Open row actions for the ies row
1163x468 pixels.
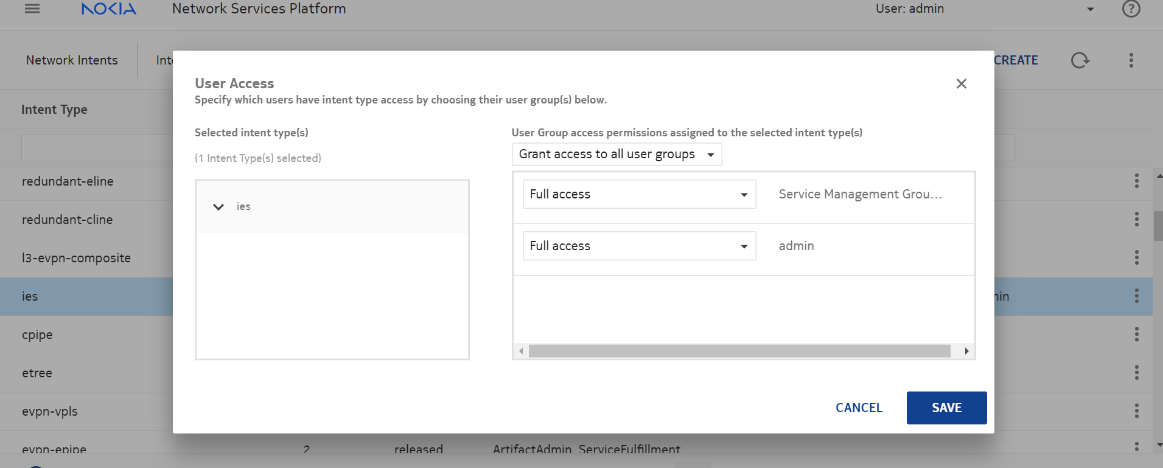1136,296
